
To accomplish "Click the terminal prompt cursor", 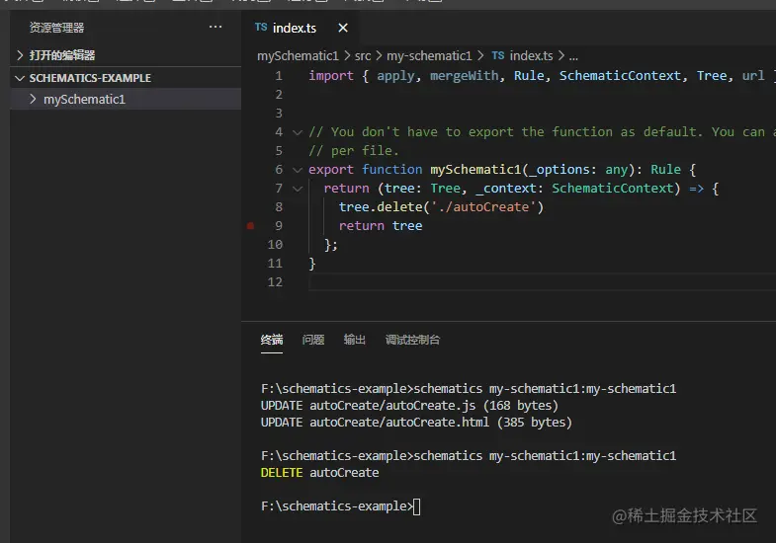I will [416, 506].
